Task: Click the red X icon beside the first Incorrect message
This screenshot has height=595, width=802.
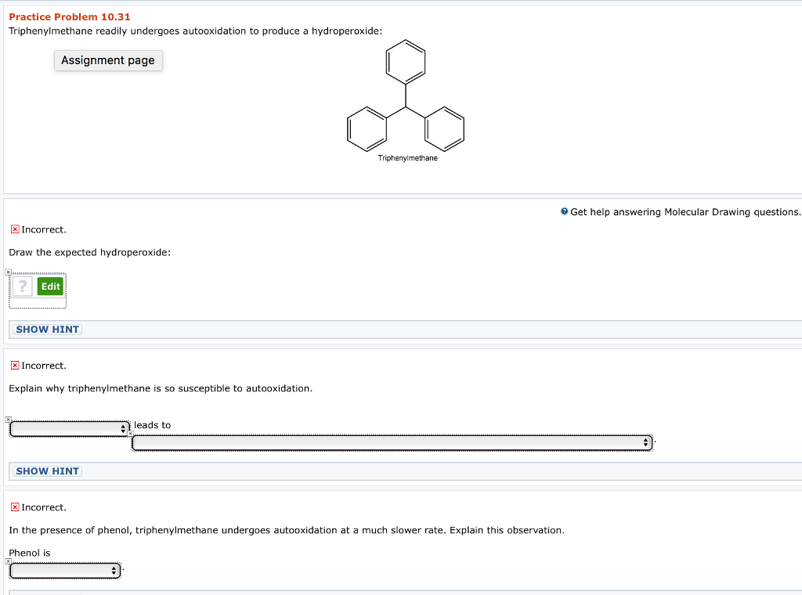Action: pos(14,229)
